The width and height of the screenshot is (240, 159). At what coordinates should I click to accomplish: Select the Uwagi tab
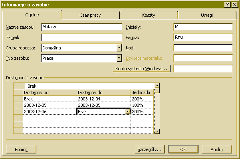(207, 15)
